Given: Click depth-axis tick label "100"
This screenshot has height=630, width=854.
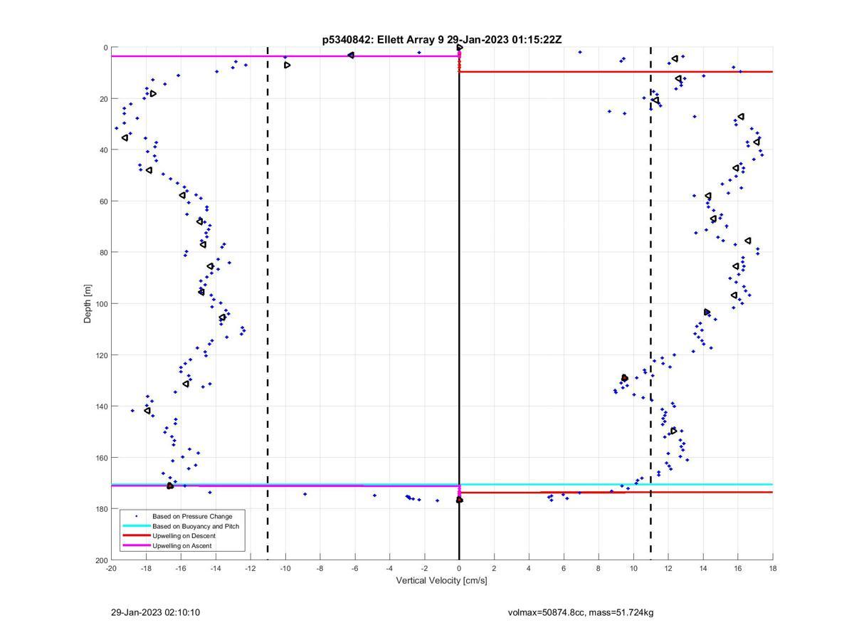Looking at the screenshot, I should (102, 304).
